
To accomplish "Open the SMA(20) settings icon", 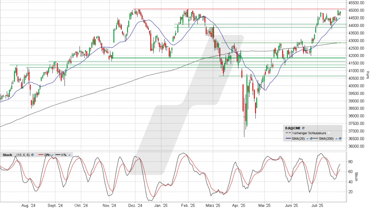I will coord(311,138).
